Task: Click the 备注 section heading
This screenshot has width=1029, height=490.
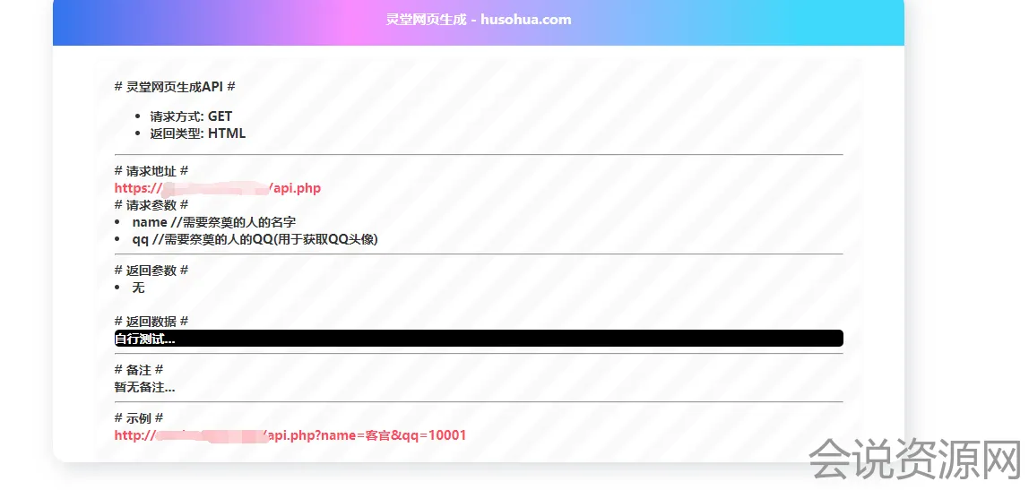Action: [x=139, y=370]
